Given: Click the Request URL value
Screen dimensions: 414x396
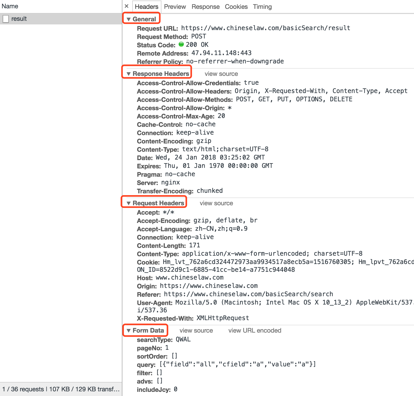Looking at the screenshot, I should pos(265,28).
